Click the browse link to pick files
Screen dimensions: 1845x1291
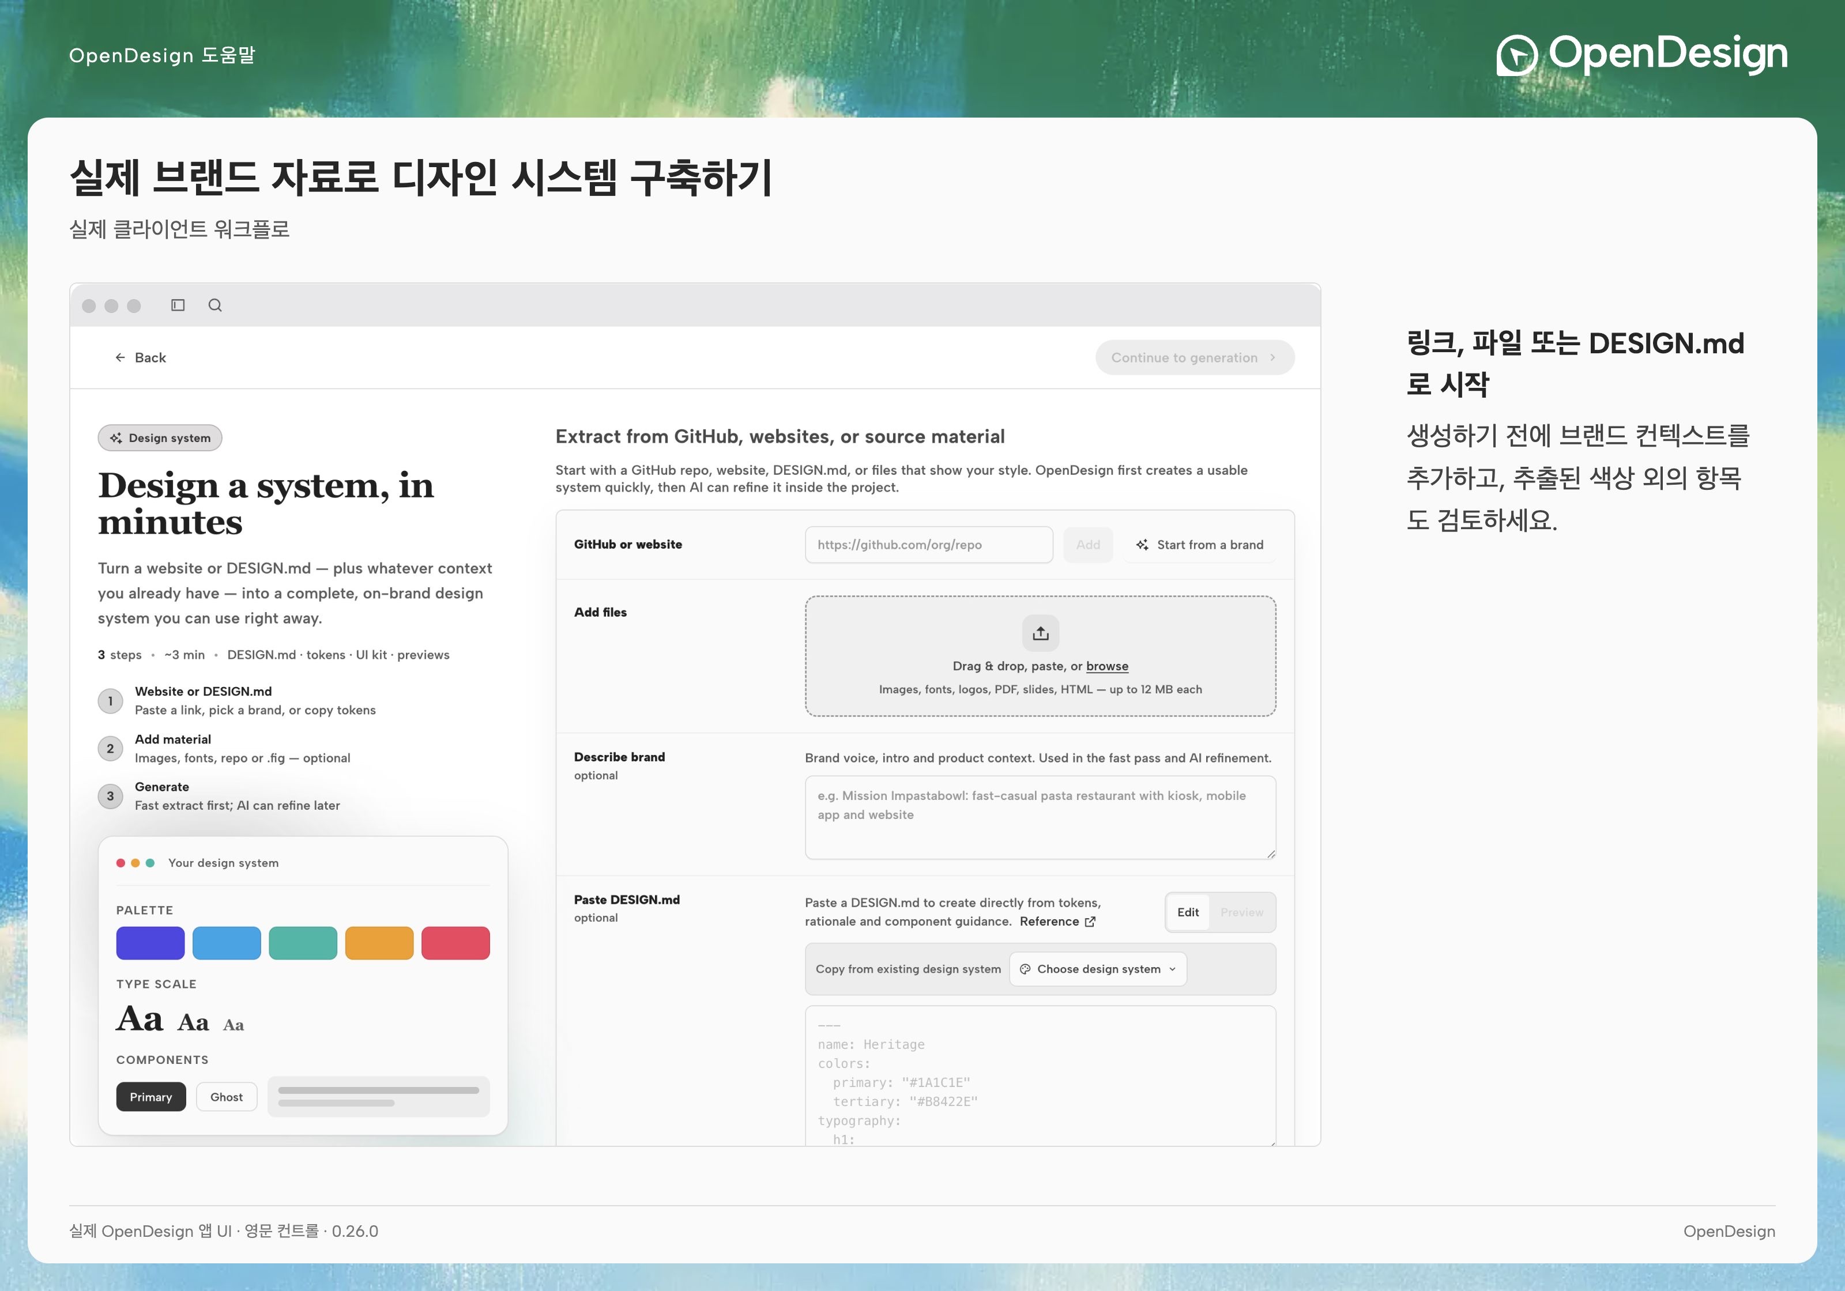[1108, 666]
